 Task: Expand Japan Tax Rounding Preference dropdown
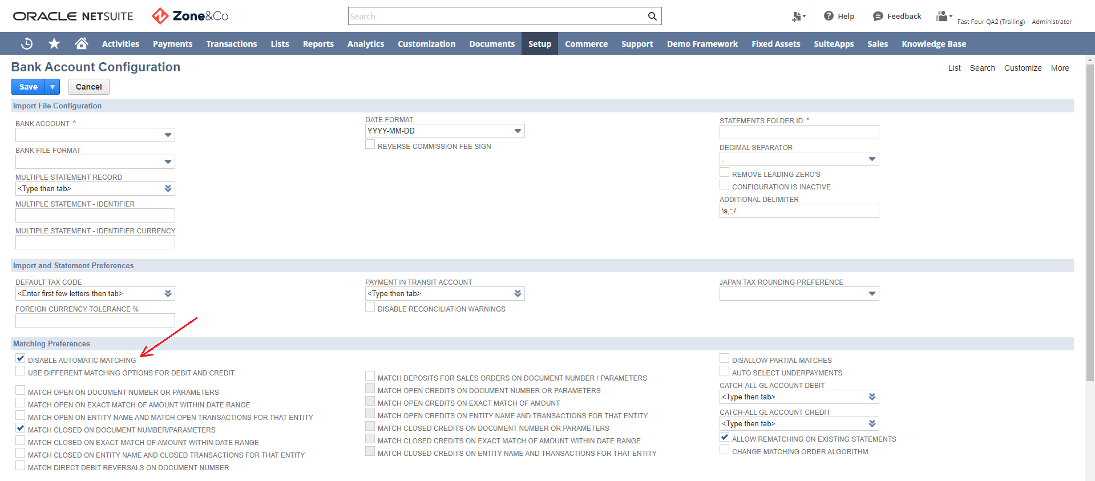click(872, 294)
